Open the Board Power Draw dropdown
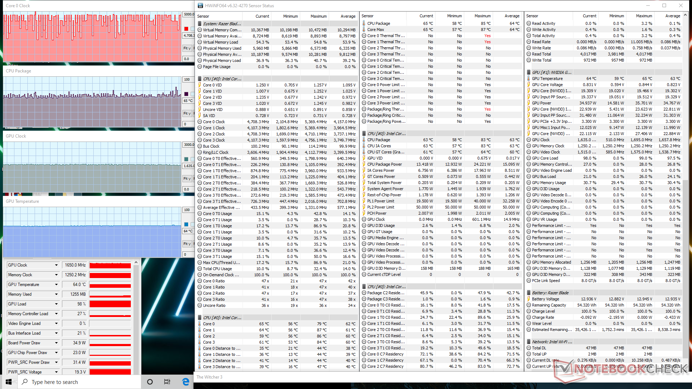Screen dimensions: 692x389 click(56, 343)
